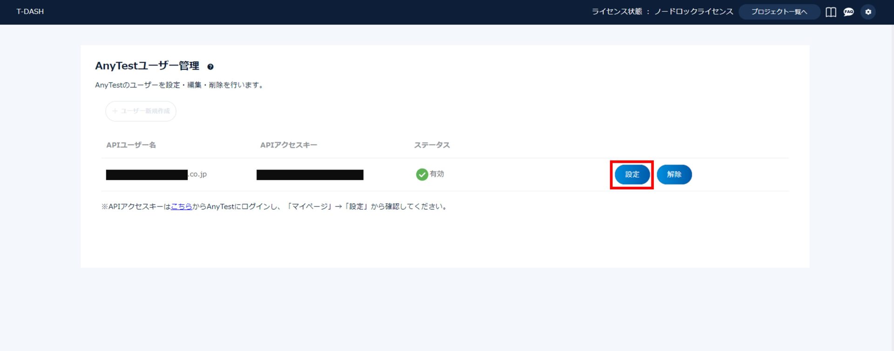Open the manual book icon in header

831,12
